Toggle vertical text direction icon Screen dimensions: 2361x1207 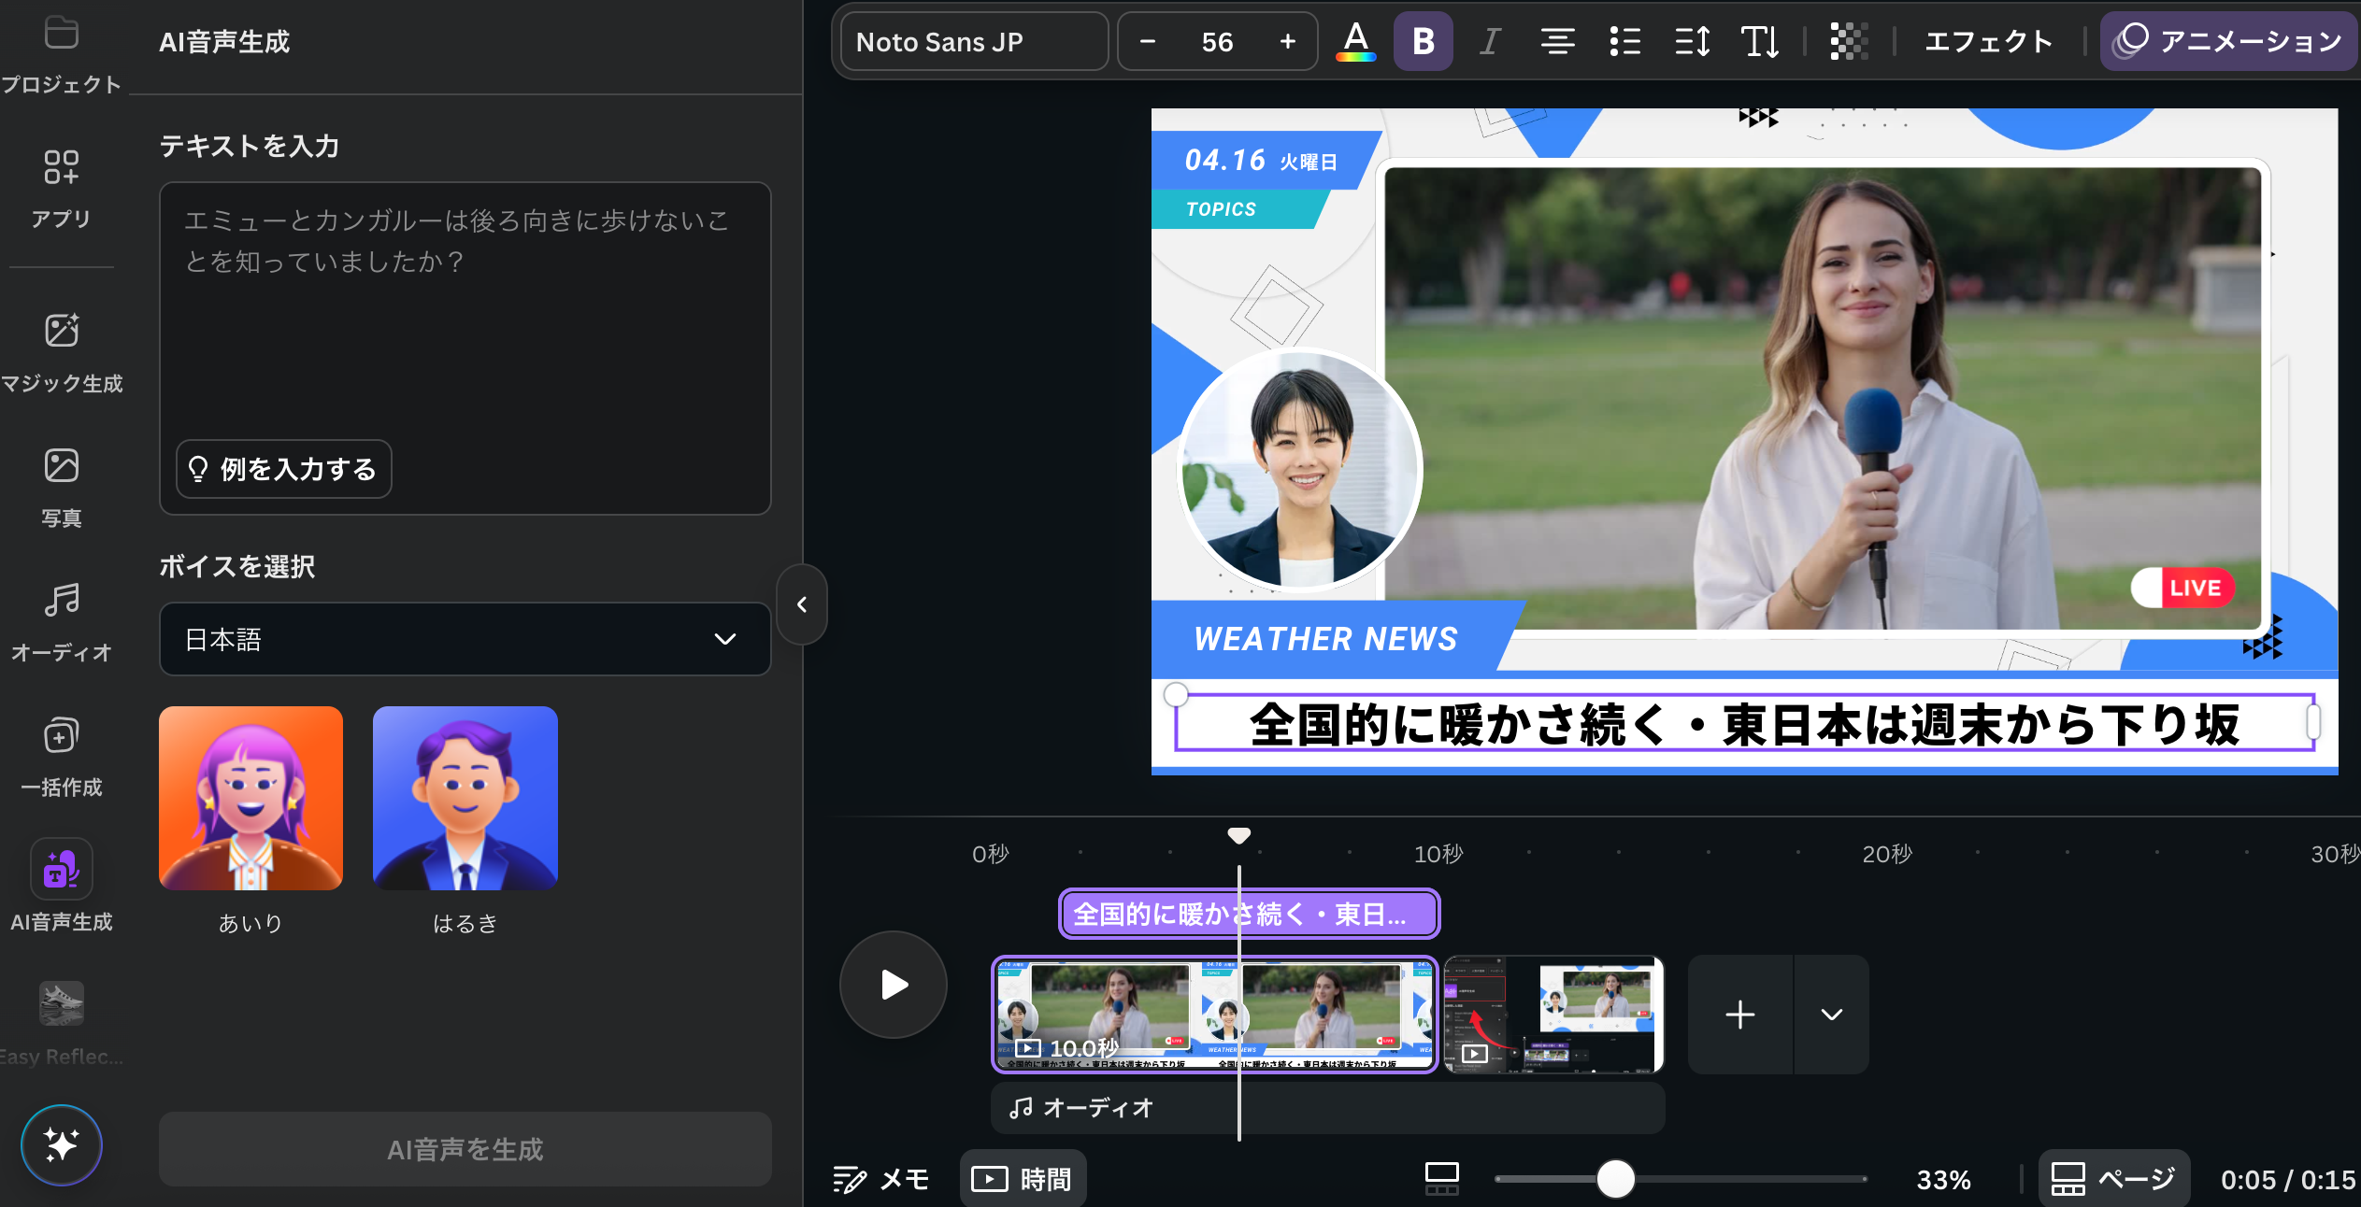click(x=1760, y=41)
